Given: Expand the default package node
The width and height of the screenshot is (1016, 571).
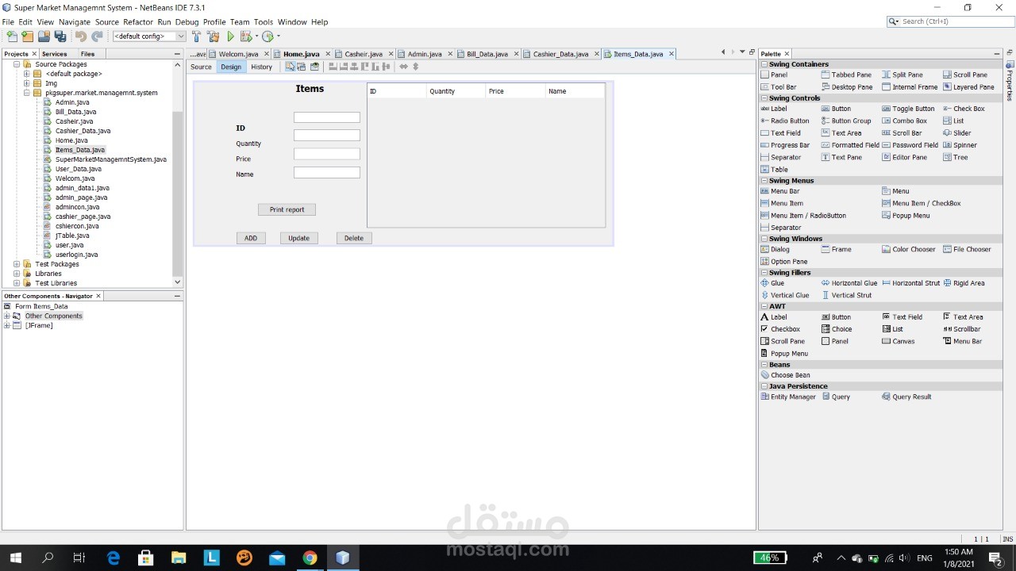Looking at the screenshot, I should tap(26, 74).
